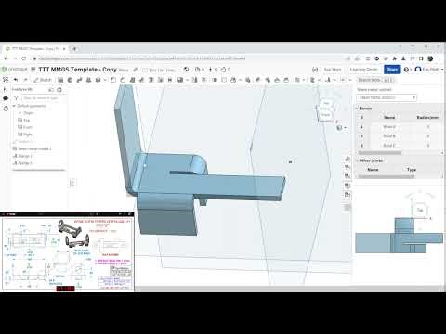Click the Fillet tool icon
Image resolution: width=446 pixels, height=334 pixels.
point(113,80)
